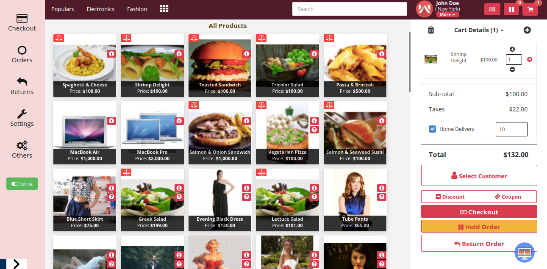Viewport: 547px width, 269px height.
Task: Toggle the Online status switch
Action: point(22,183)
